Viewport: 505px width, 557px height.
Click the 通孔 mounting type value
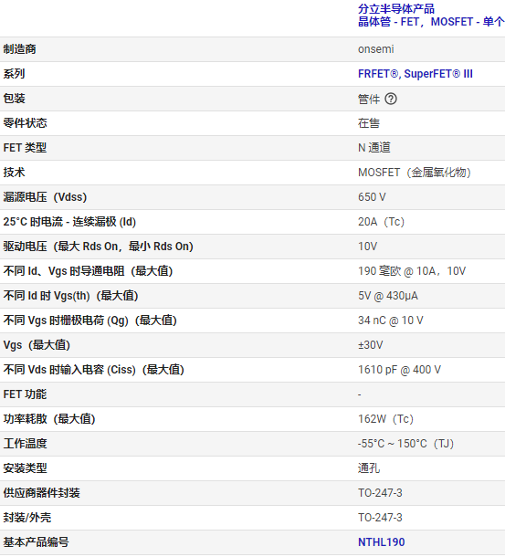(x=369, y=468)
